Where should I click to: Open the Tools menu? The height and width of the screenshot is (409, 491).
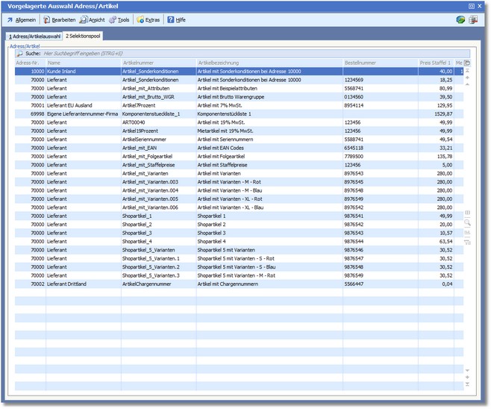point(119,20)
